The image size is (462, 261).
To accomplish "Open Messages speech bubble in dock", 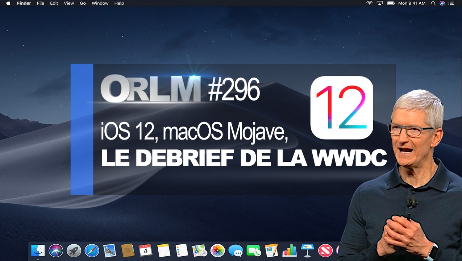I will point(236,250).
